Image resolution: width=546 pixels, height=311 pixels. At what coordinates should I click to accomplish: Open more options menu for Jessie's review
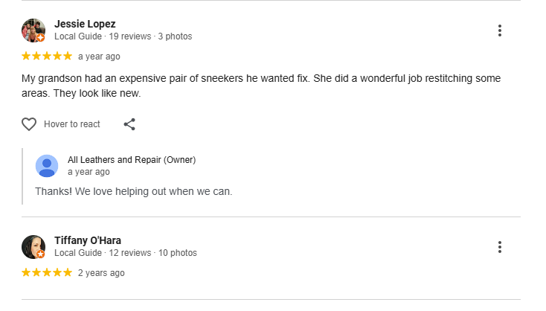[500, 31]
